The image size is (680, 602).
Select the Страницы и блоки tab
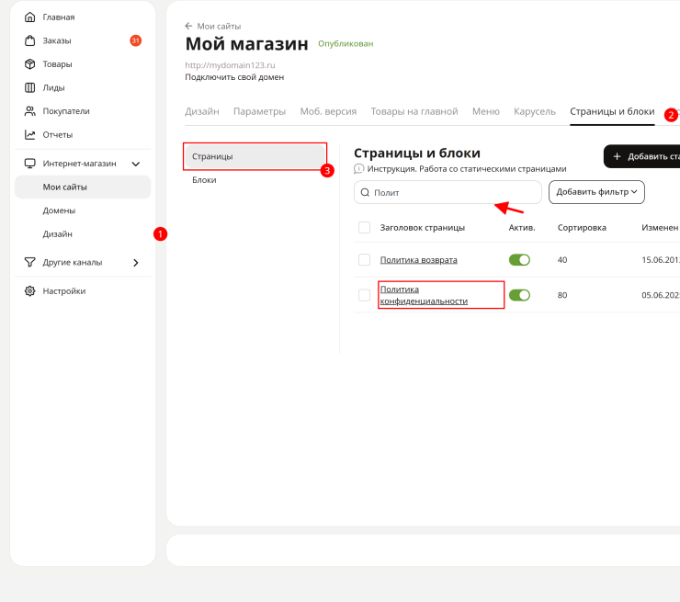[612, 111]
